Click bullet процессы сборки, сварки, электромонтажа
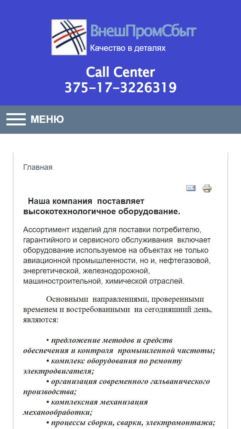The image size is (241, 429). [131, 423]
